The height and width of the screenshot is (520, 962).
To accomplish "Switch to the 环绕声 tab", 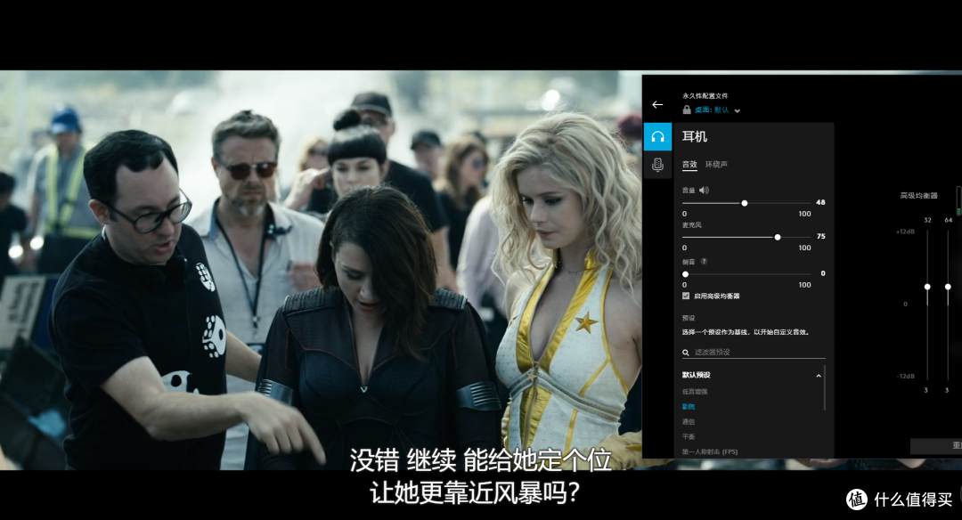I will click(x=716, y=165).
